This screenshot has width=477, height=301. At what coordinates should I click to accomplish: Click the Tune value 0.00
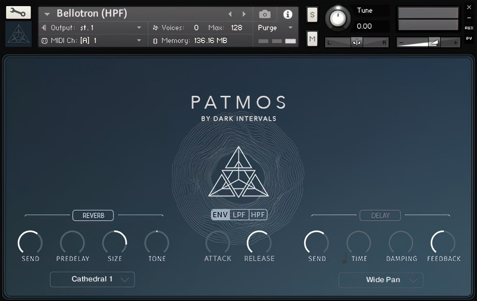tap(364, 26)
